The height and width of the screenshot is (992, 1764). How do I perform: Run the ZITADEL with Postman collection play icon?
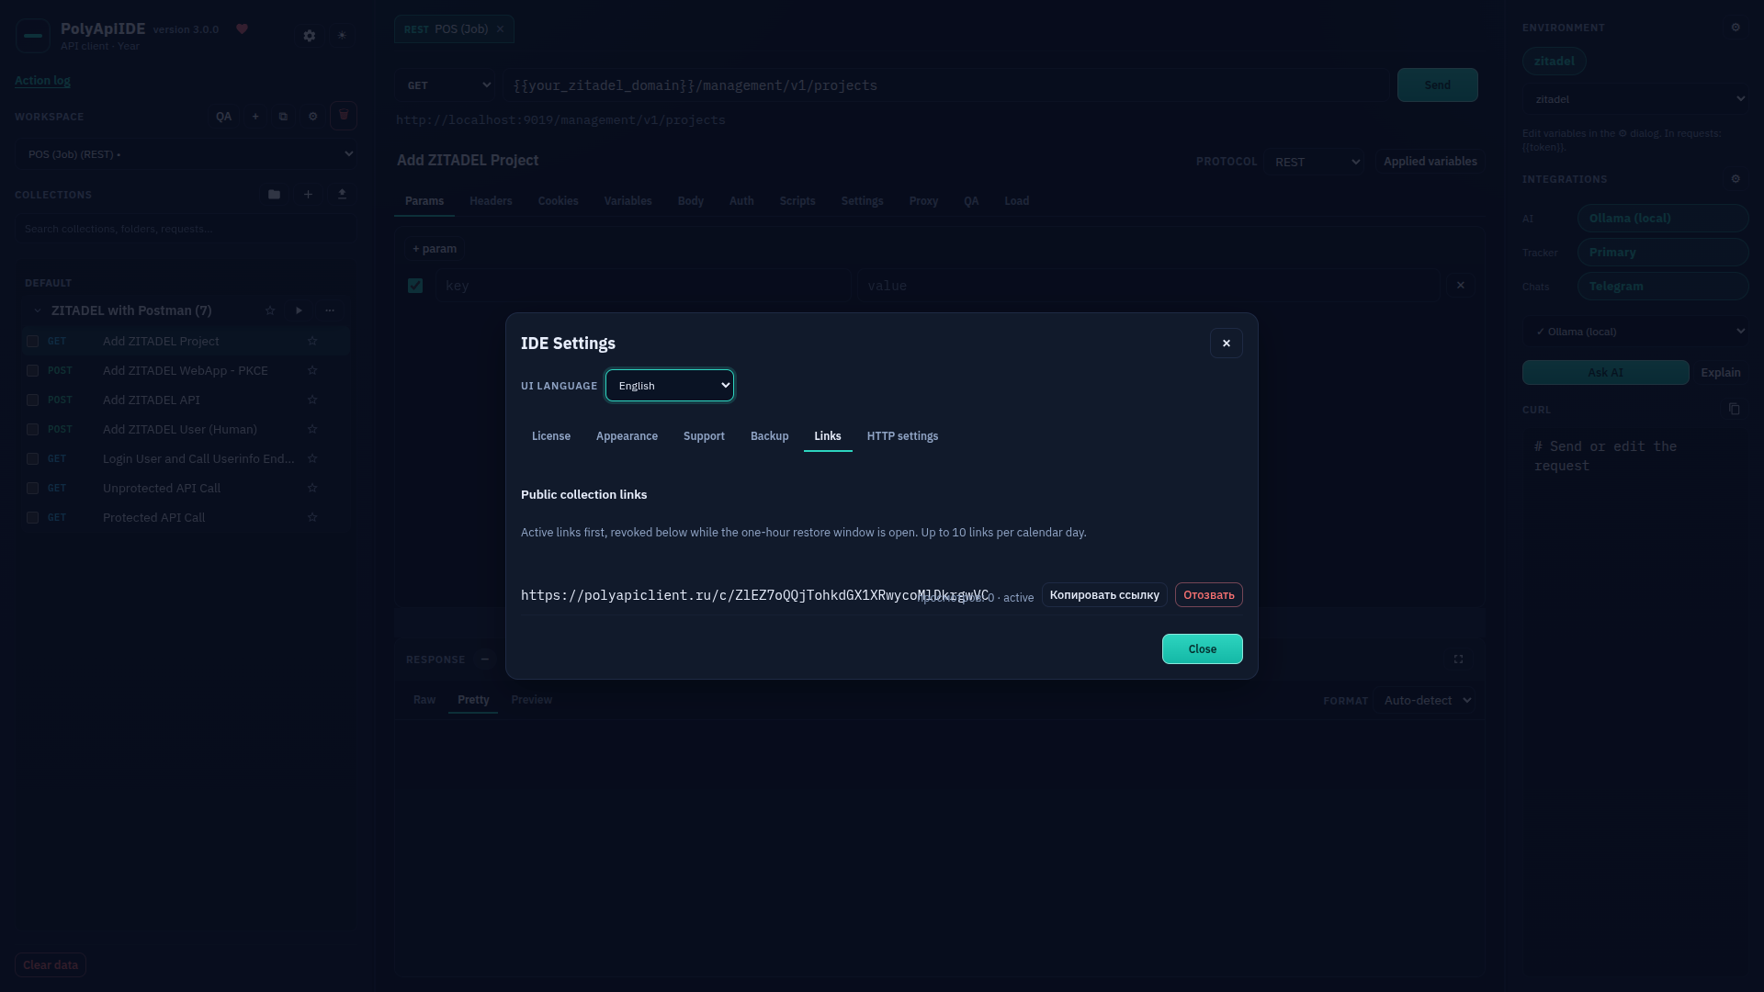click(299, 310)
